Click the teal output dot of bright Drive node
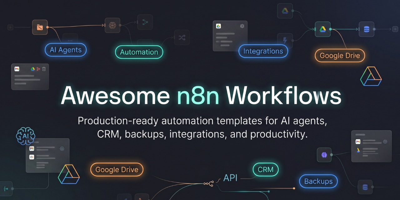The image size is (400, 200). [331, 29]
